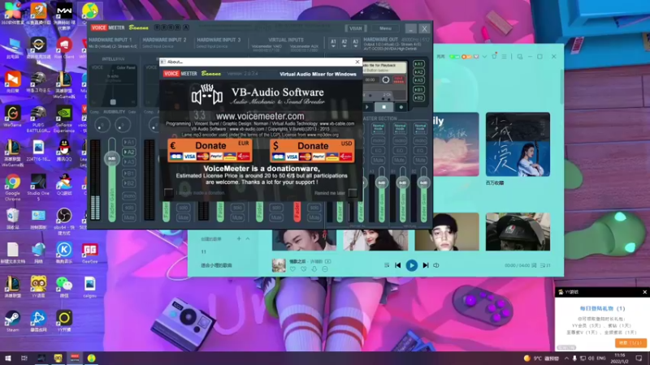Collapse the created playlists section chevron
This screenshot has width=650, height=365.
[248, 238]
